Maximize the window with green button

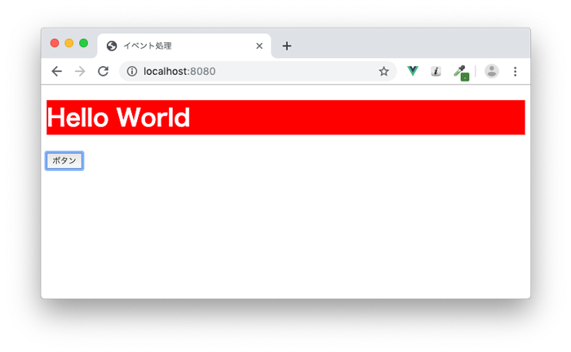point(83,43)
